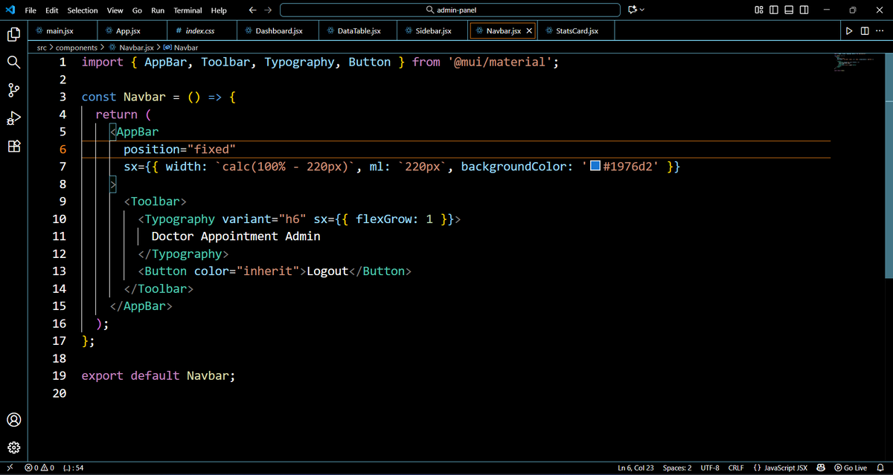Switch to the Dashboard.jsx tab
Screen dimensions: 893x475
(278, 31)
